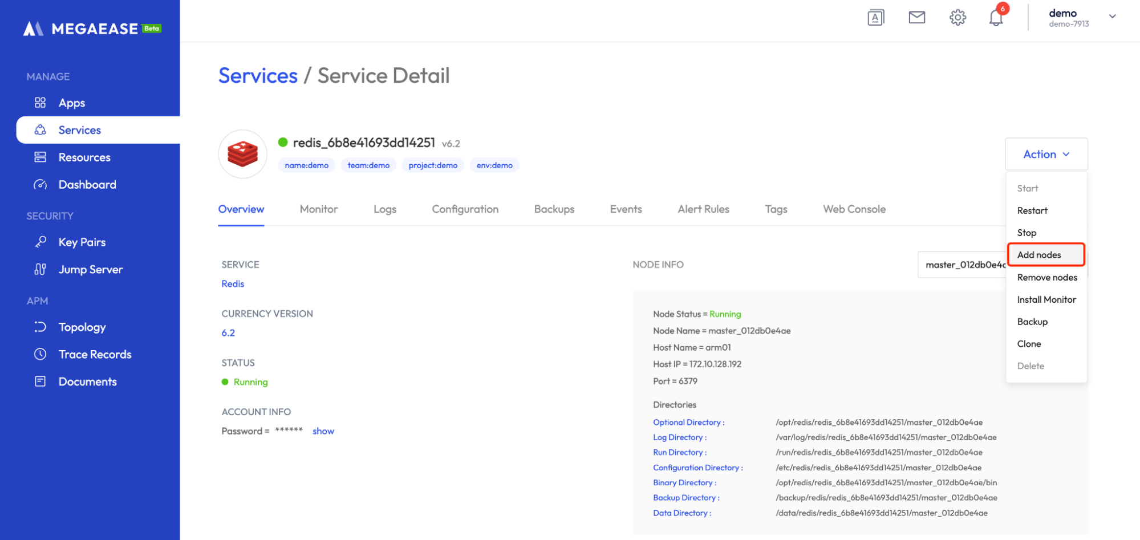The width and height of the screenshot is (1140, 540).
Task: Click the Resources server icon
Action: click(x=40, y=157)
